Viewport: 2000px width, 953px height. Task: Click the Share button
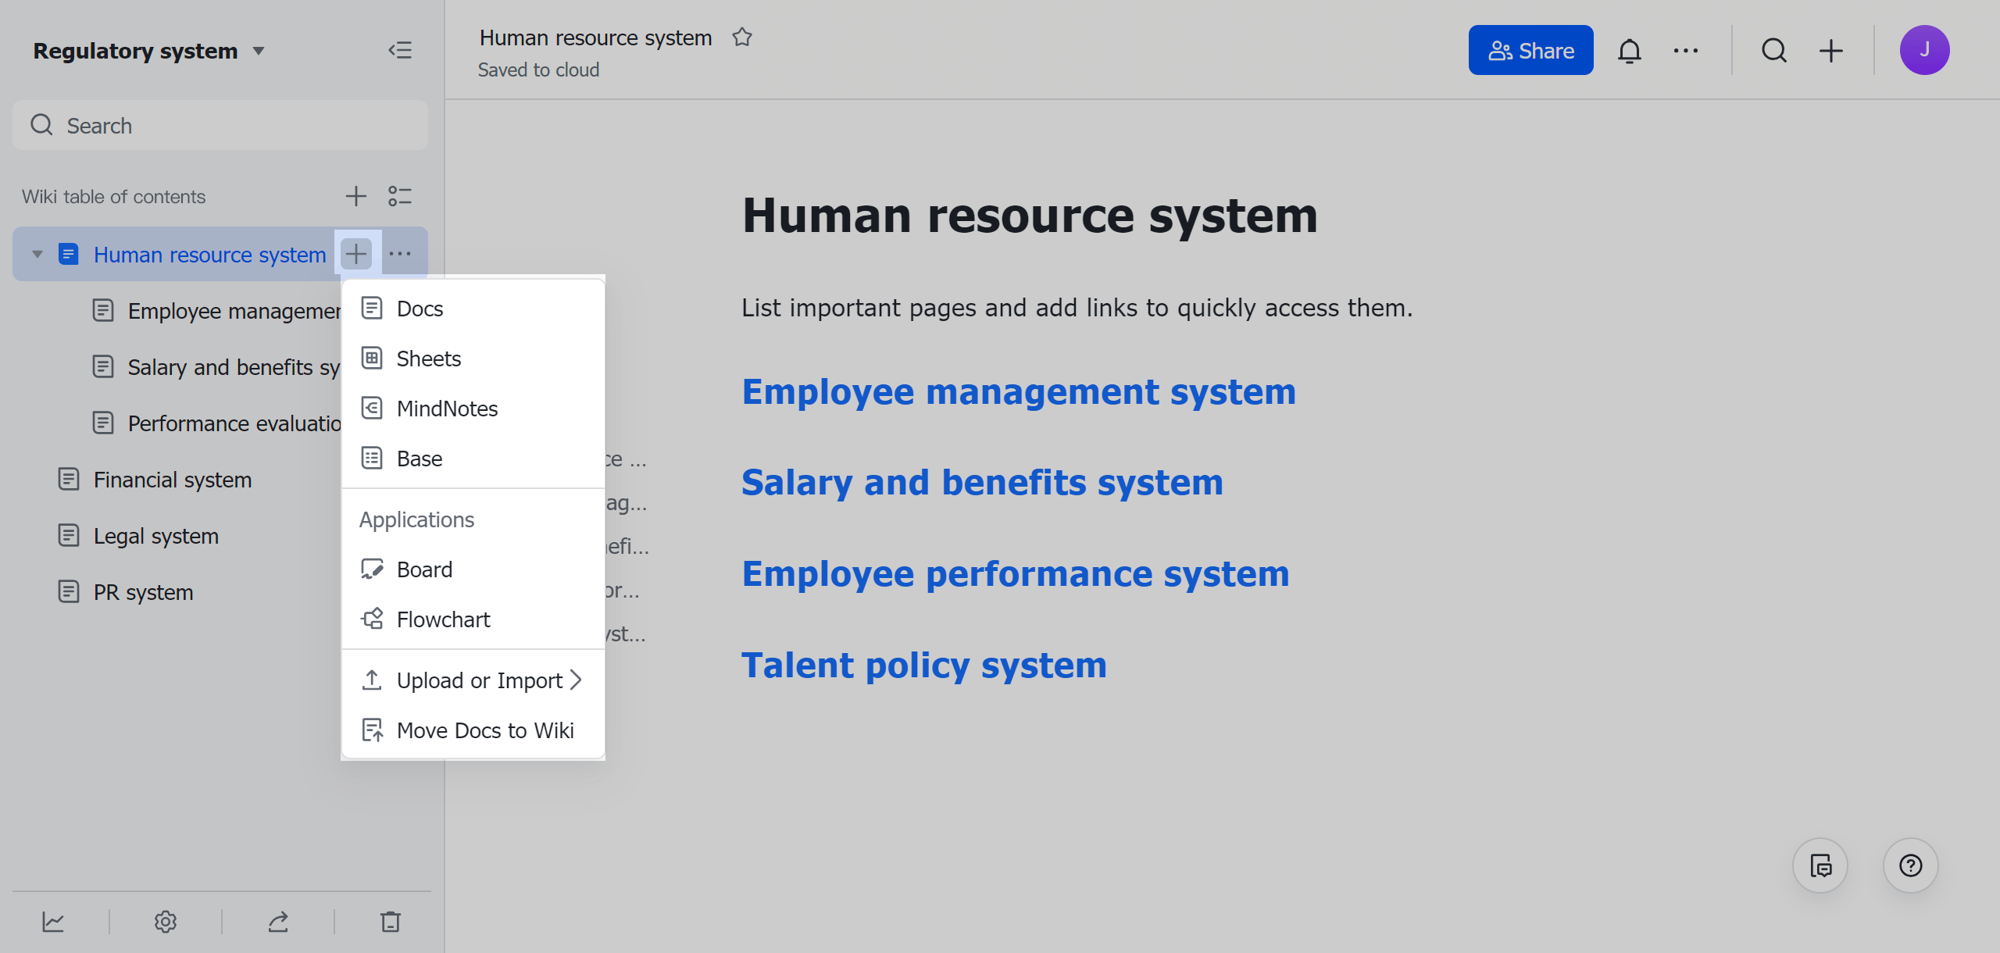(1530, 51)
